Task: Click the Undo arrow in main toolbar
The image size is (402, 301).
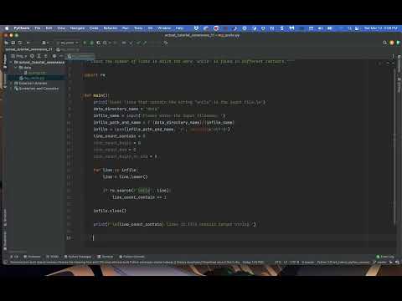Action: (166, 43)
